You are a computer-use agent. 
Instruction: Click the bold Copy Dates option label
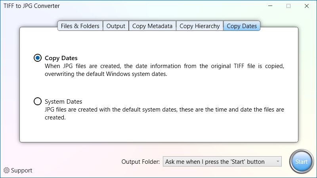click(x=61, y=58)
